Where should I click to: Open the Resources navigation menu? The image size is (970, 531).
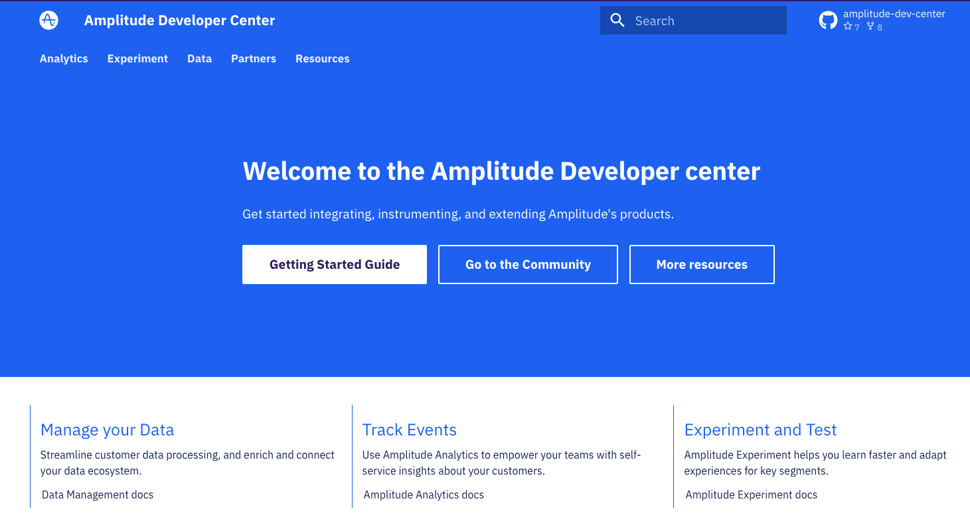(x=322, y=58)
